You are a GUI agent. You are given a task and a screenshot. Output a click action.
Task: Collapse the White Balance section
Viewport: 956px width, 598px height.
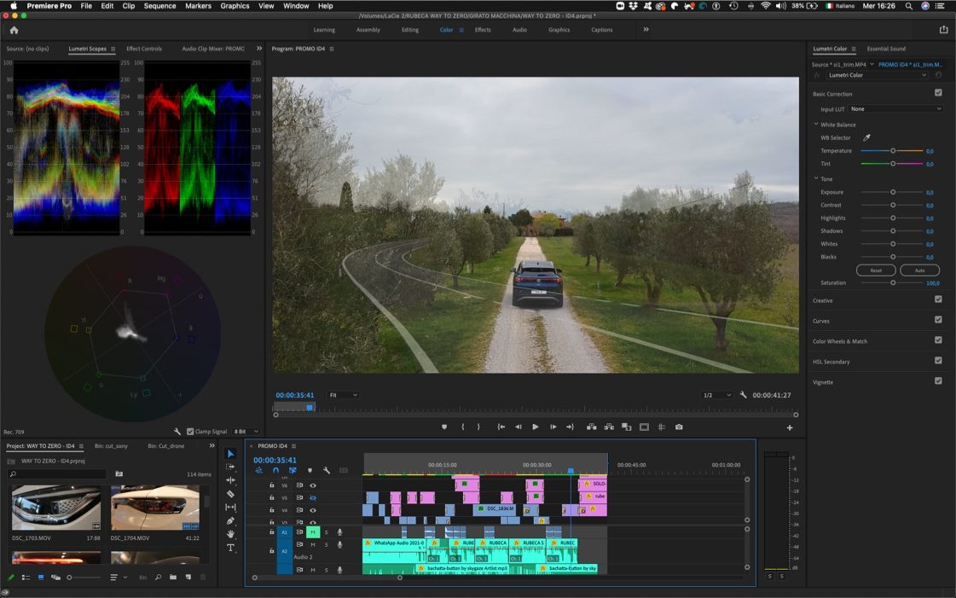816,125
